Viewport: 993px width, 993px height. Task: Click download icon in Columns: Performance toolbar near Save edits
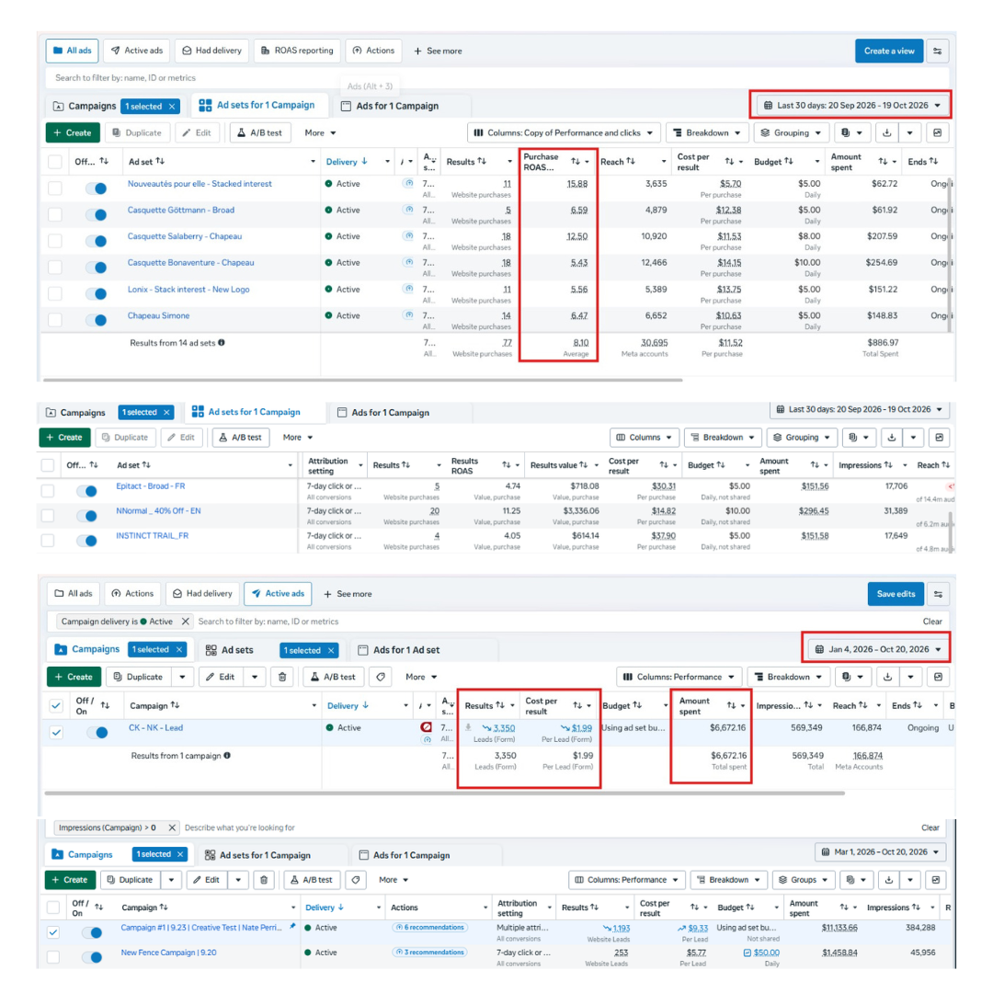(888, 677)
